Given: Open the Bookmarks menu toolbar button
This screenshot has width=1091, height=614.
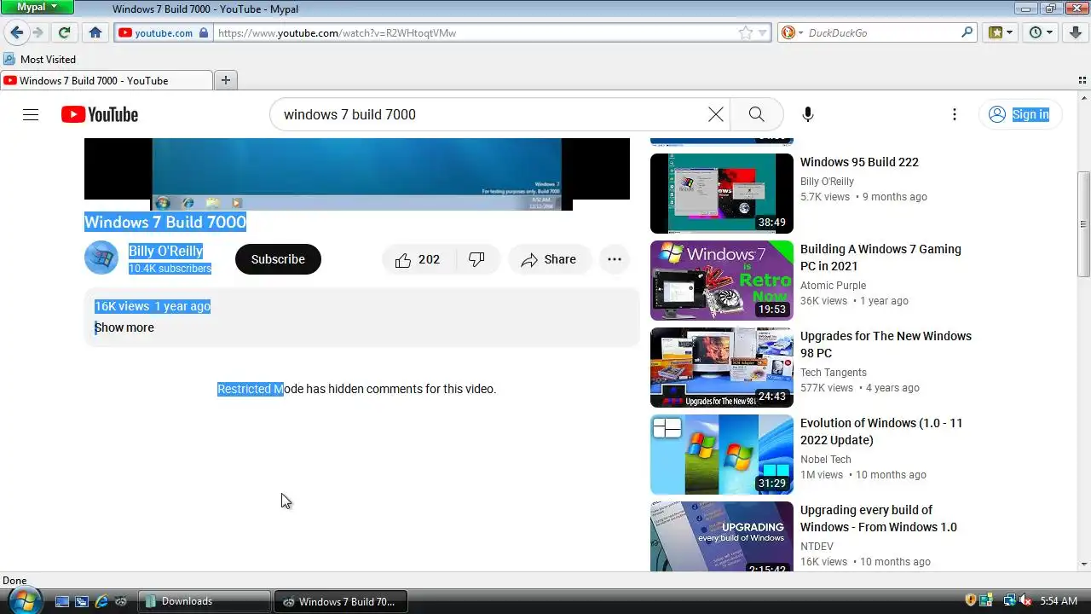Looking at the screenshot, I should (x=1001, y=32).
